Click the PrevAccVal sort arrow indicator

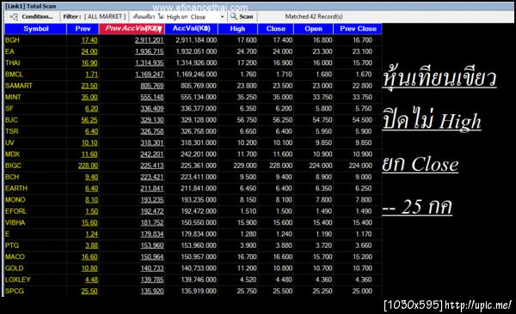tap(160, 29)
